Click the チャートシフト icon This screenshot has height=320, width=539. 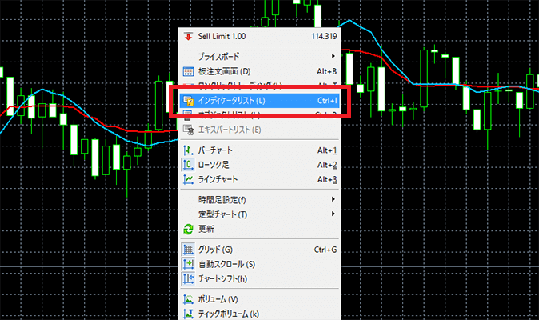pos(188,278)
